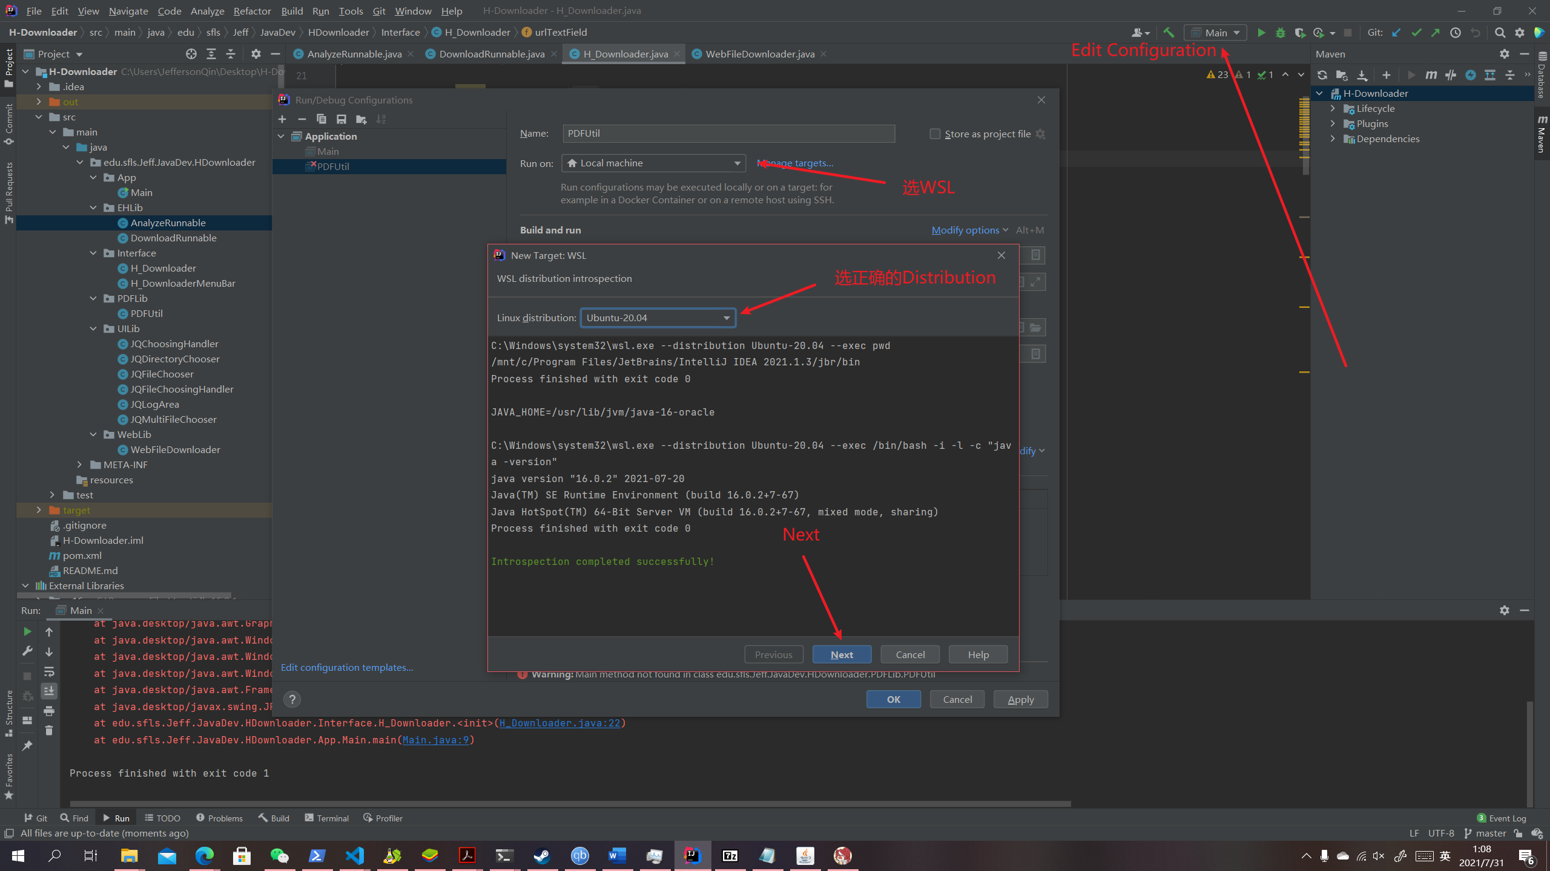Open the Linux distribution dropdown
The width and height of the screenshot is (1550, 871).
pos(658,318)
